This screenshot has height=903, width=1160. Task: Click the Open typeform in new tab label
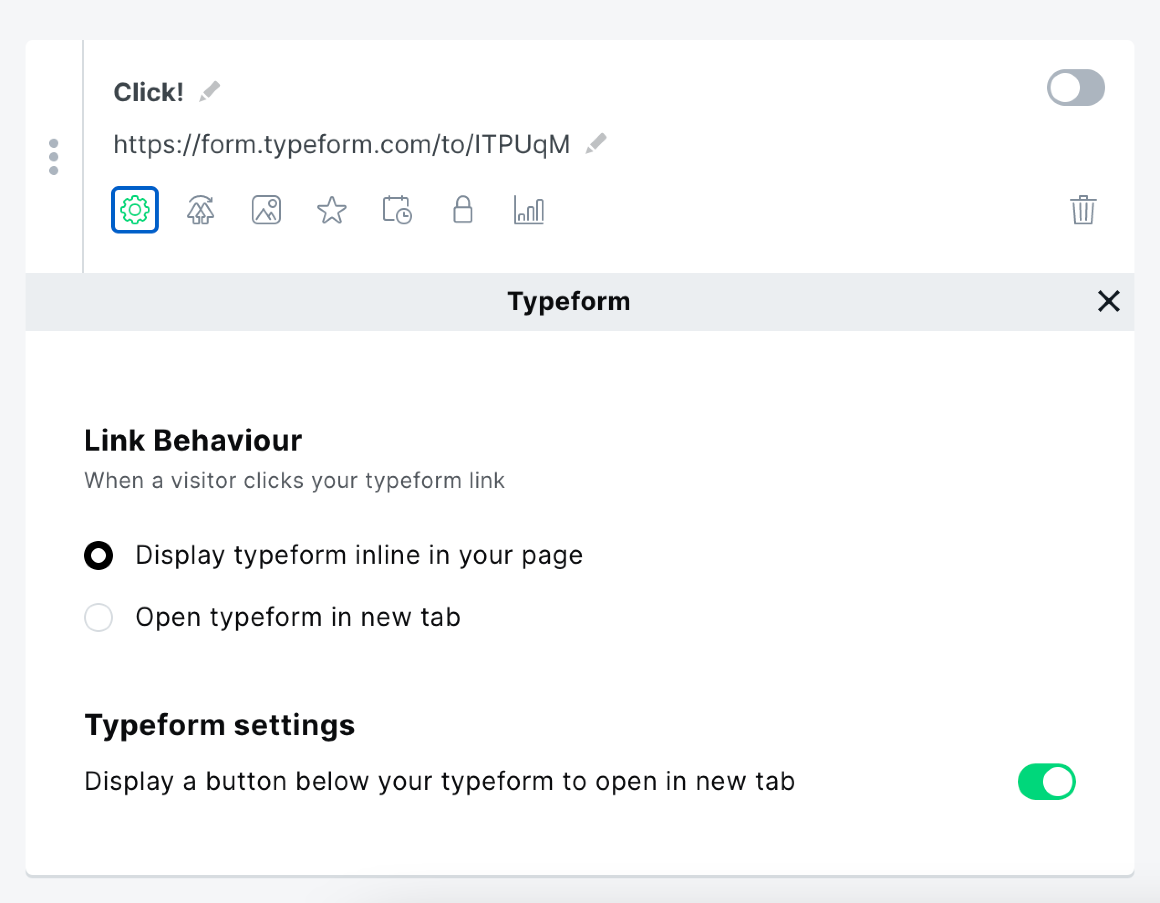pyautogui.click(x=298, y=617)
